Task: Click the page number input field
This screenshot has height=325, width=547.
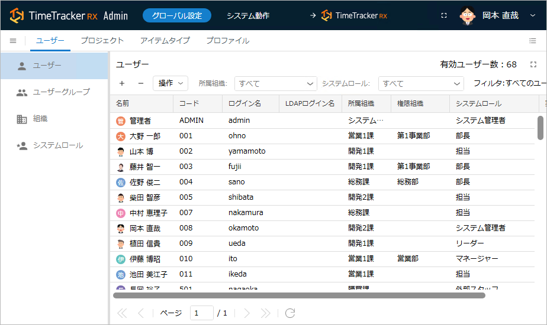Action: click(201, 313)
